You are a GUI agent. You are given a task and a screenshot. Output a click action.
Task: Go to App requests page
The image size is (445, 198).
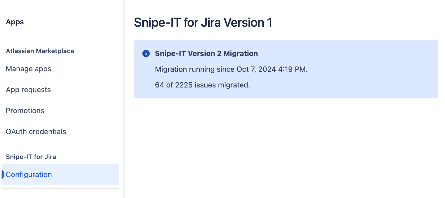click(28, 90)
